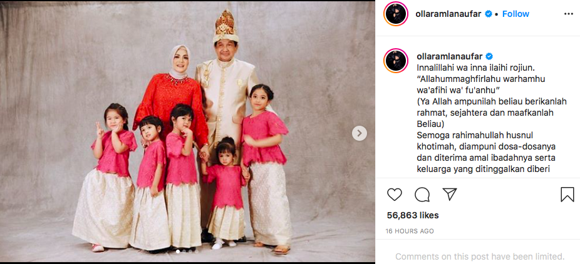Open the ollaramlanaufar username above the caption
The image size is (580, 264).
coord(450,56)
